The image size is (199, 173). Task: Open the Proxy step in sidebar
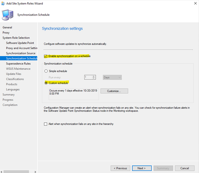coord(6,33)
